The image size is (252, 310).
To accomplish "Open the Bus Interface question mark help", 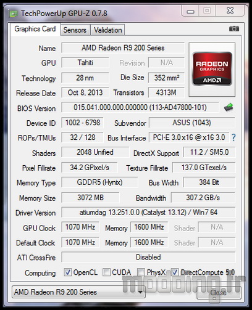I will [x=233, y=137].
